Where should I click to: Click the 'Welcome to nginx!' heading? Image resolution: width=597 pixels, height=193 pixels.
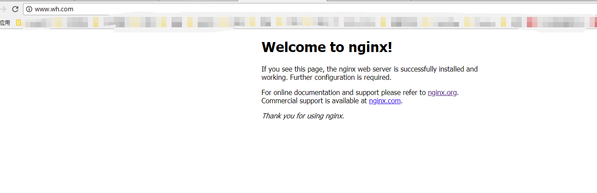[327, 47]
